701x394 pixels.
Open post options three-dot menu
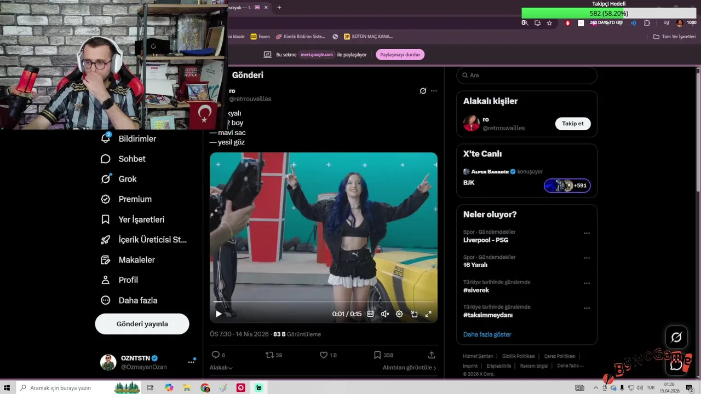click(x=434, y=91)
